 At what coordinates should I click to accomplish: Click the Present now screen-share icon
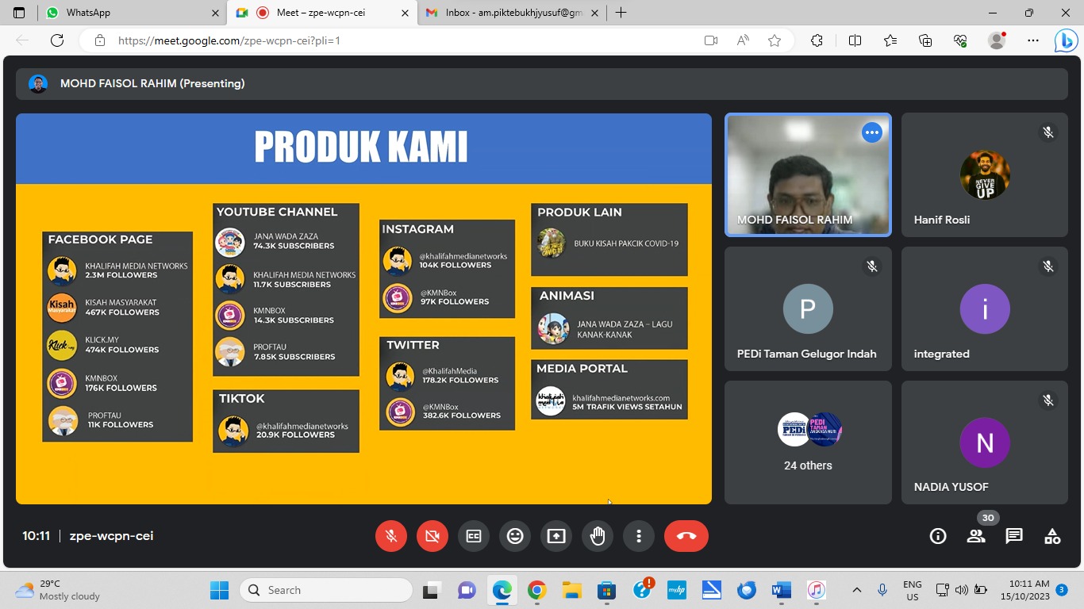point(556,536)
